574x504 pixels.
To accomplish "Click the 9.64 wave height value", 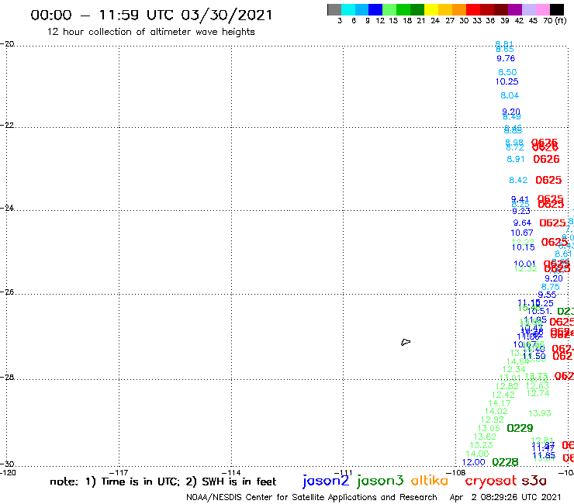I will [x=522, y=223].
